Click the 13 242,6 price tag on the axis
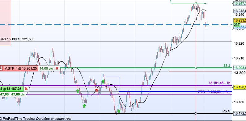The image size is (246, 121). (x=240, y=11)
